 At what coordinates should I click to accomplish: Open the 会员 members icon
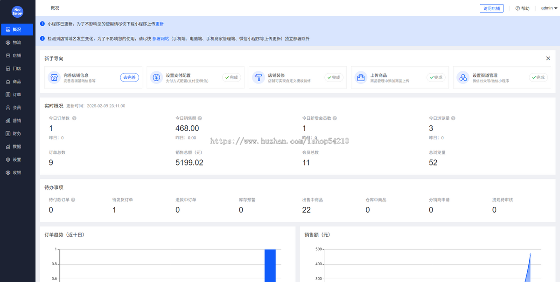[x=8, y=108]
